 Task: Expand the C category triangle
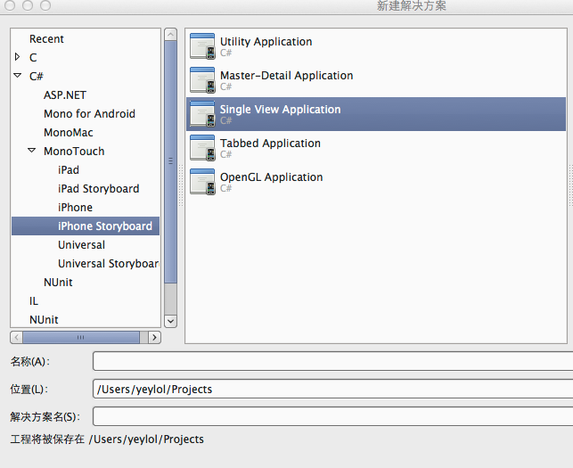[17, 57]
